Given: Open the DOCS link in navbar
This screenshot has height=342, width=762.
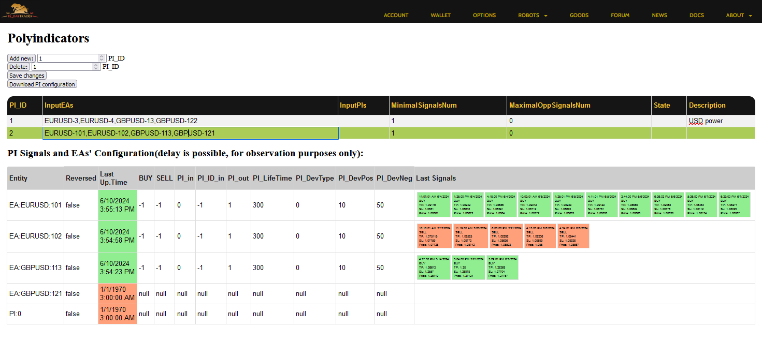Looking at the screenshot, I should [x=696, y=16].
